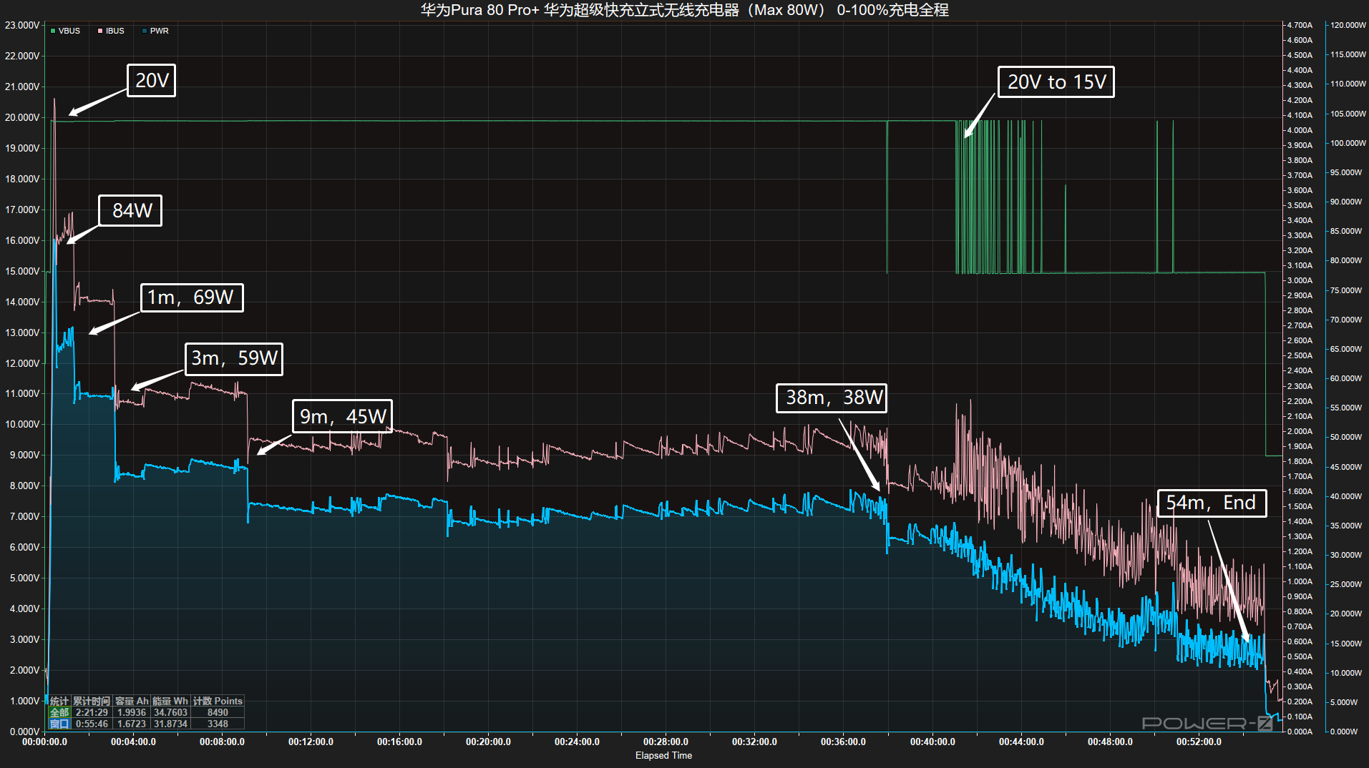
Task: Click the 40.000W power axis label
Action: tap(1346, 496)
